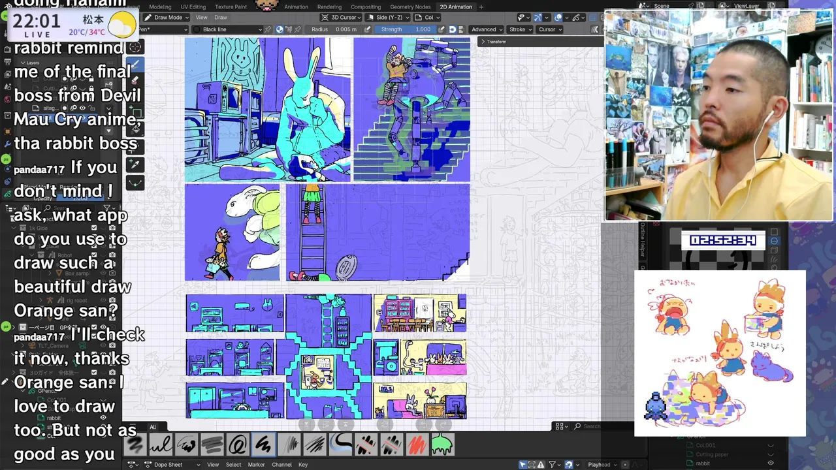836x470 pixels.
Task: Select the highlighted zigzag pen brush
Action: [263, 445]
